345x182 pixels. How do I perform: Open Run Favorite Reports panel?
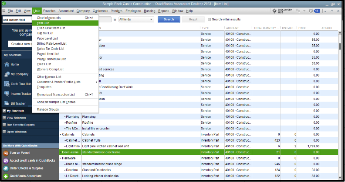(20, 125)
